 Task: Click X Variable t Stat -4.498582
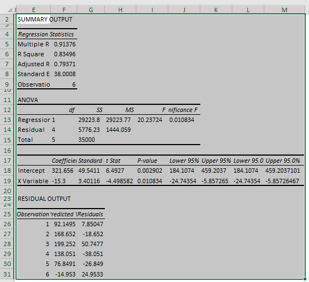pos(119,181)
